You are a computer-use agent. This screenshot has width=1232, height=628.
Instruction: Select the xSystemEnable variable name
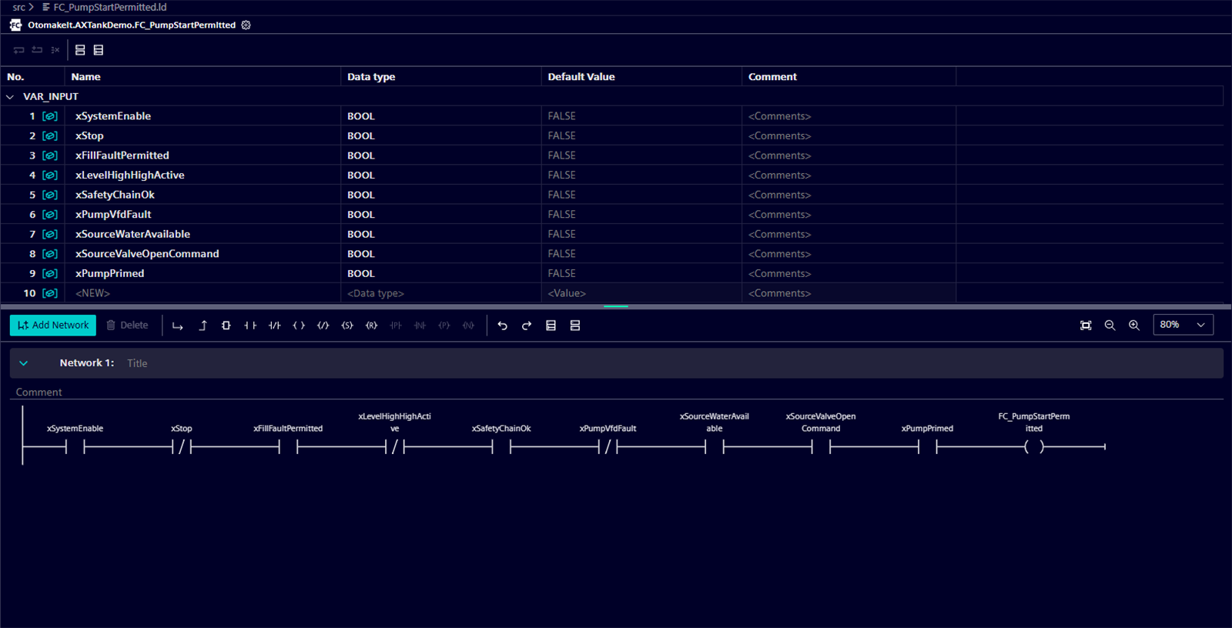(113, 116)
